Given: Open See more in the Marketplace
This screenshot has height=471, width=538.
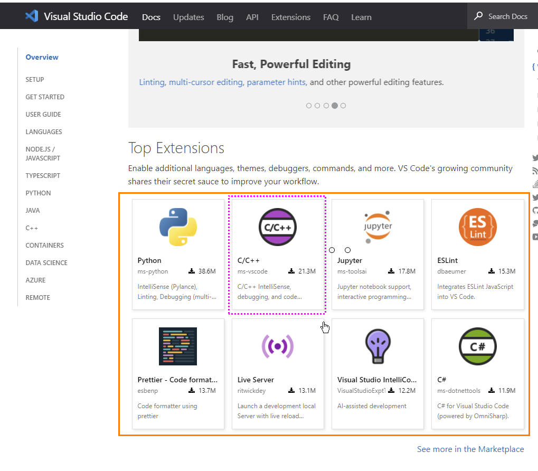Looking at the screenshot, I should 470,449.
